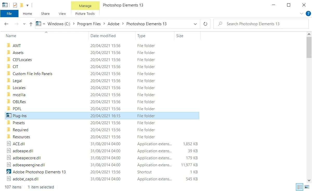The image size is (312, 191).
Task: Open the recent locations dropdown
Action: click(x=24, y=24)
